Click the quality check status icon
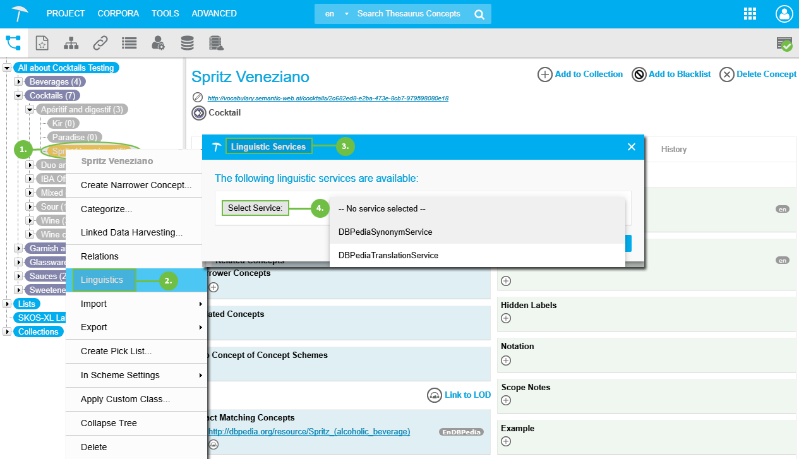This screenshot has height=459, width=799. (x=784, y=44)
